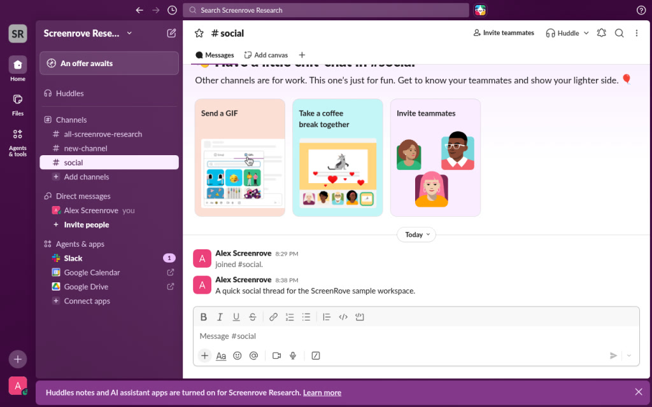Screen dimensions: 652x407
Task: Click An offer awaits button
Action: pos(110,64)
